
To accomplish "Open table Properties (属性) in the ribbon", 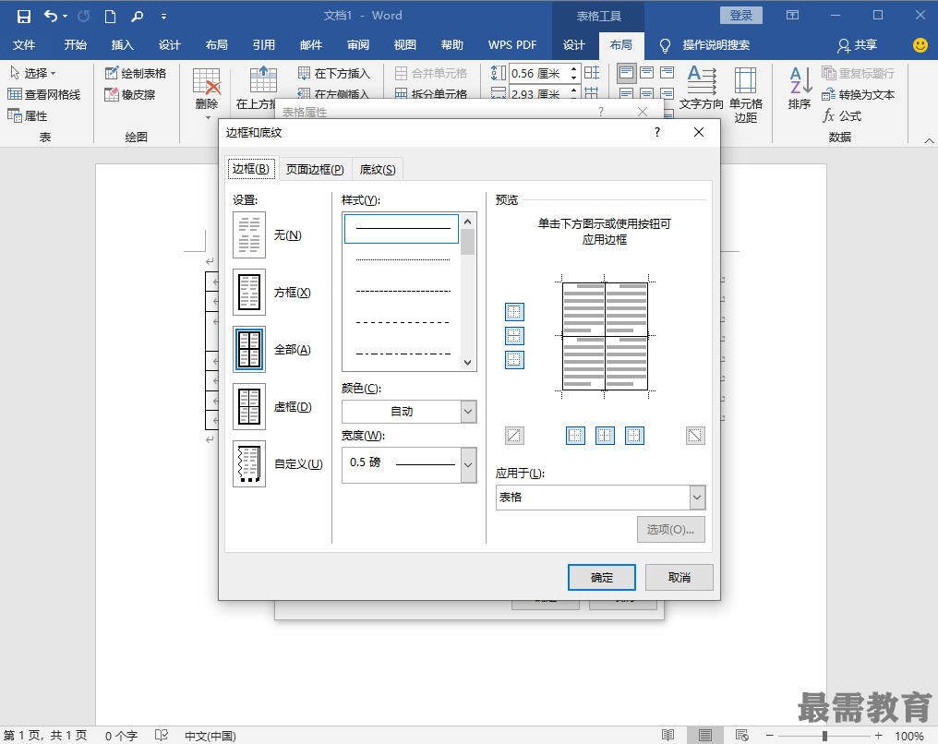I will (x=27, y=115).
